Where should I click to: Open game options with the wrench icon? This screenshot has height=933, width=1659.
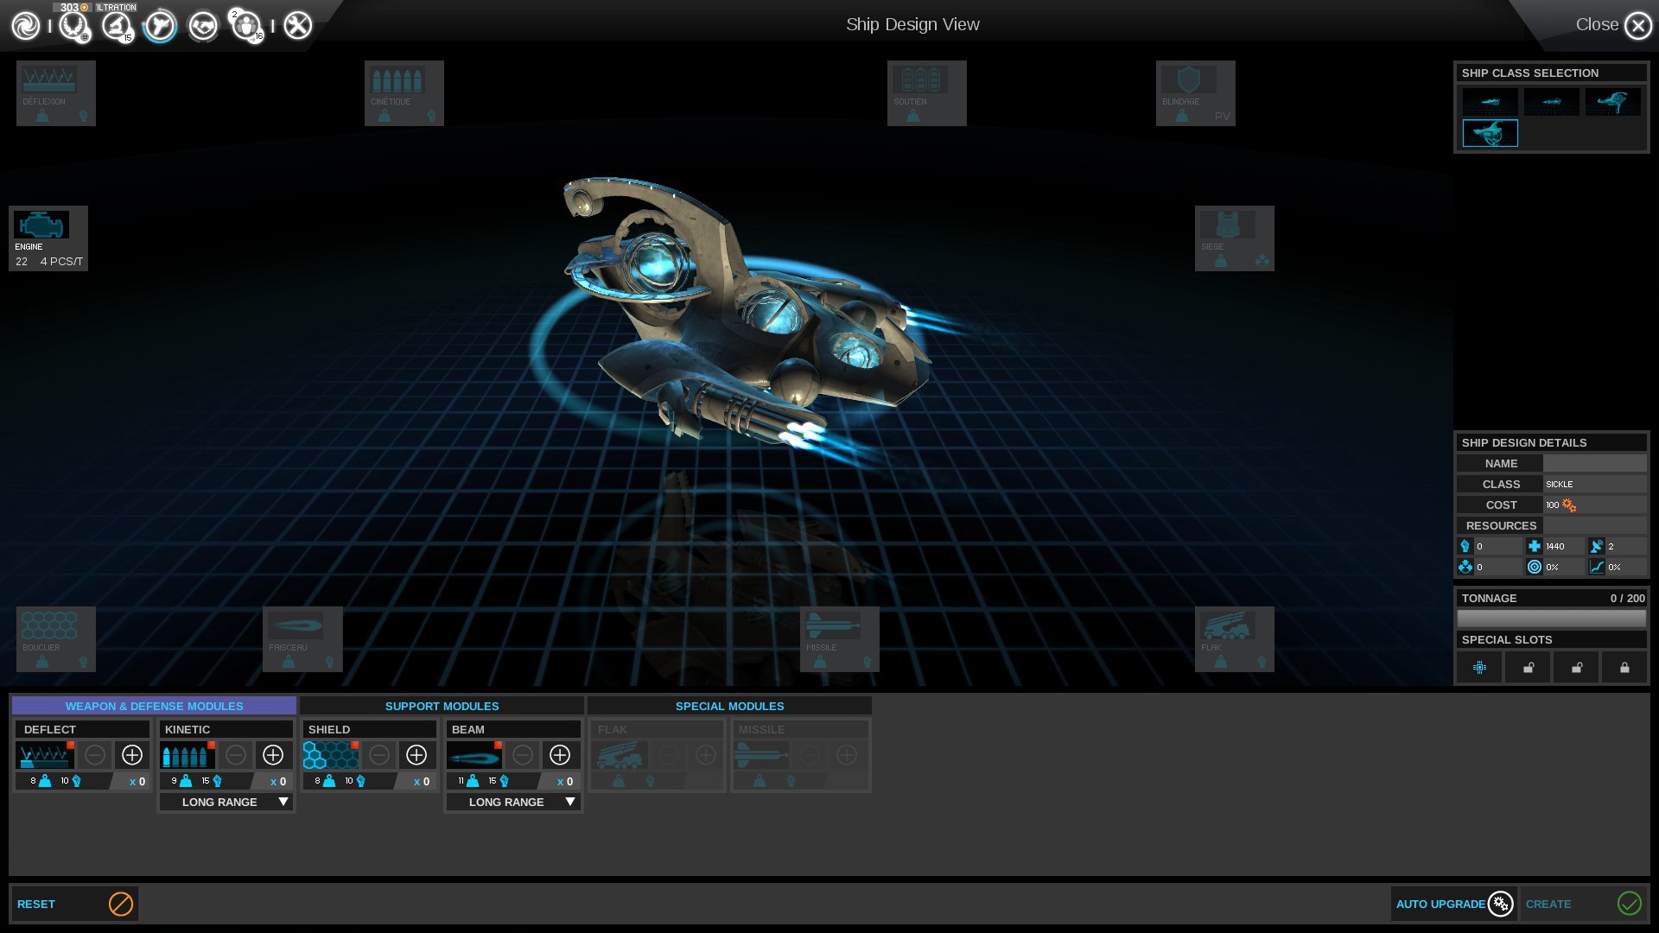[x=296, y=24]
